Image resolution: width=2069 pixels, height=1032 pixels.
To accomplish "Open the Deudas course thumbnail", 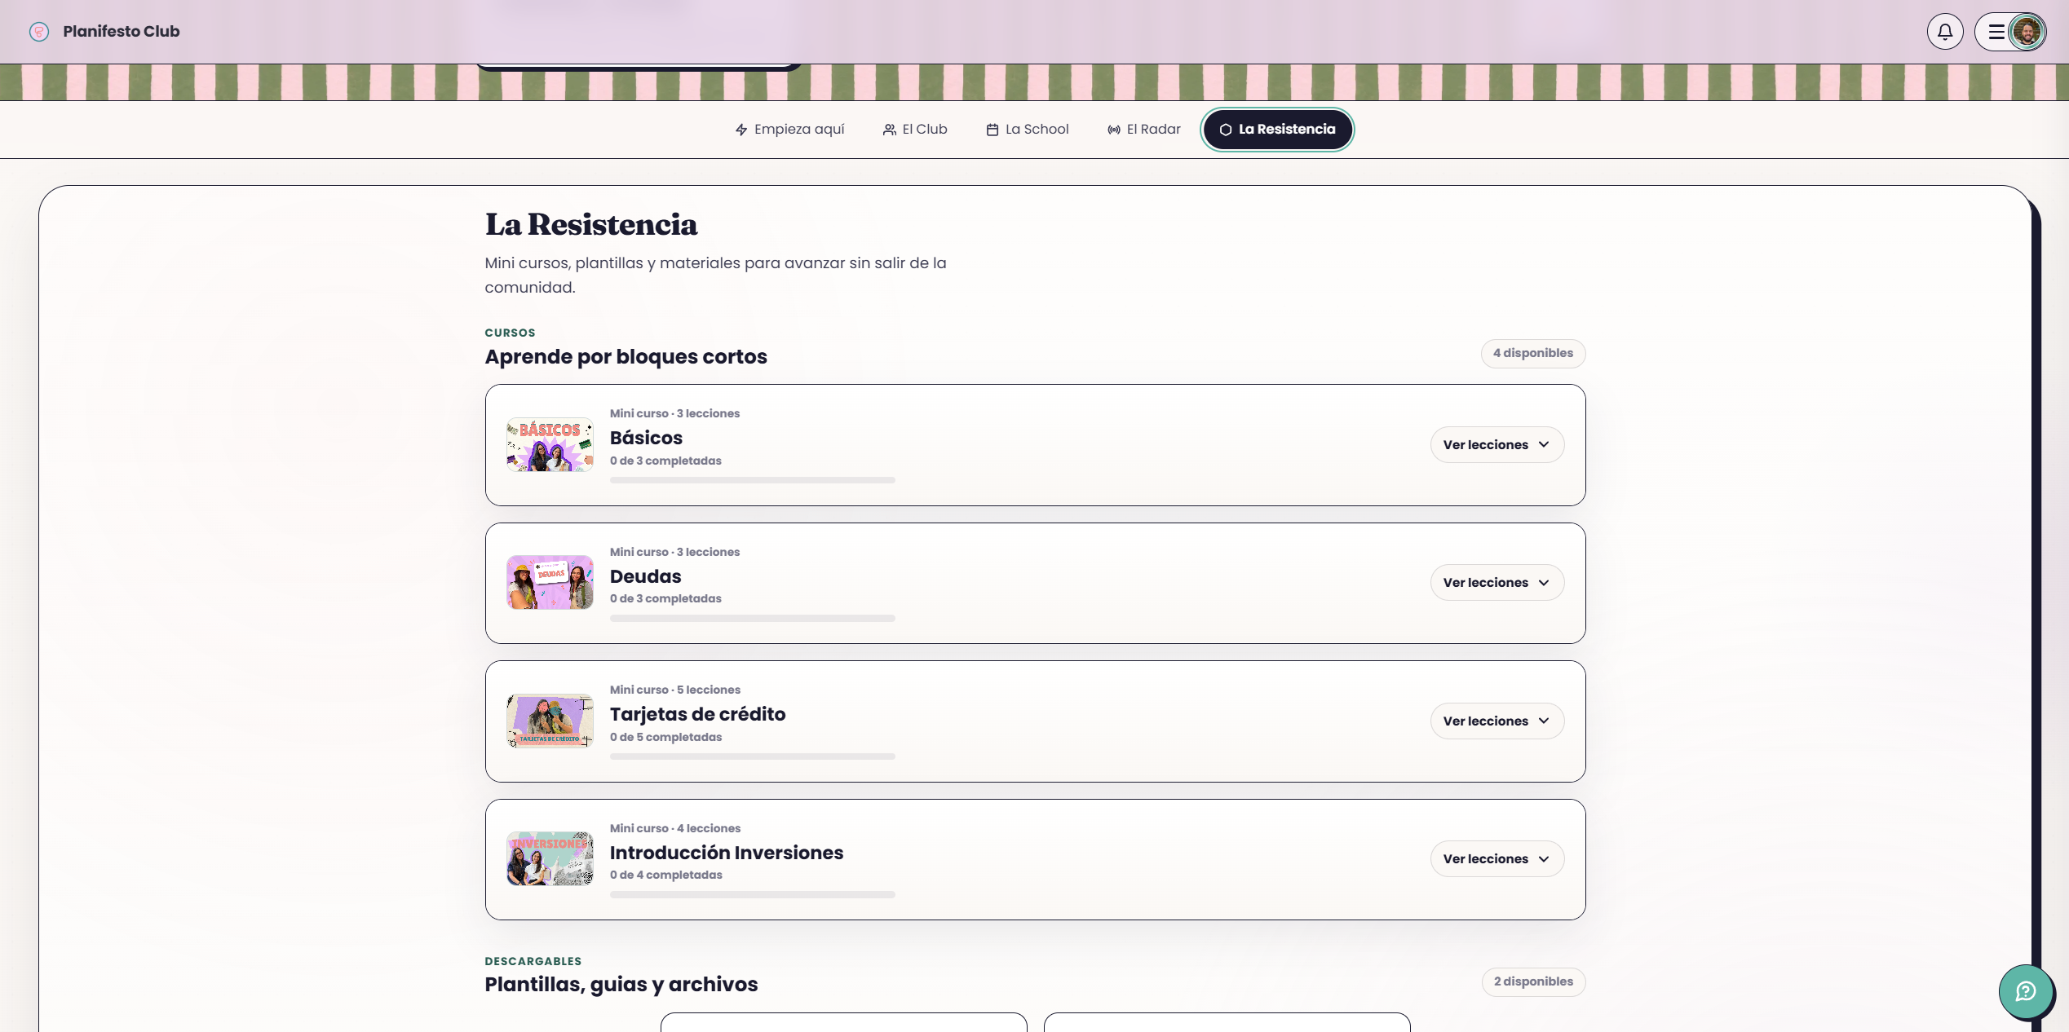I will point(550,583).
